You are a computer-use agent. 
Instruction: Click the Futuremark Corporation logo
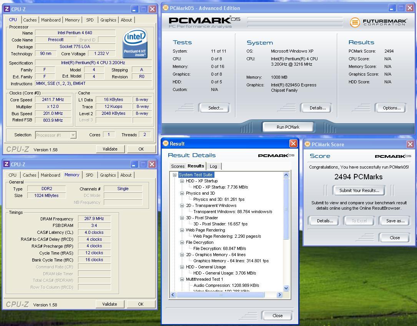click(x=378, y=22)
